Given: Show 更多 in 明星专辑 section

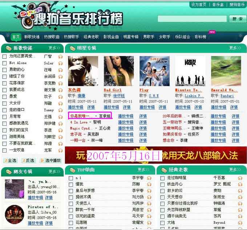Looking at the screenshot, I should pyautogui.click(x=235, y=48).
